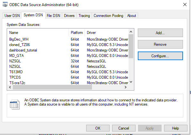191x135 pixels.
Task: Click the horizontal scroll left arrow
Action: (10, 87)
